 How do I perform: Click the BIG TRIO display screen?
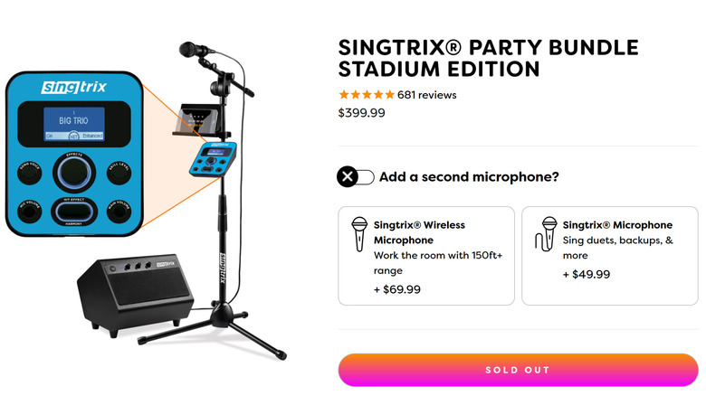point(75,123)
